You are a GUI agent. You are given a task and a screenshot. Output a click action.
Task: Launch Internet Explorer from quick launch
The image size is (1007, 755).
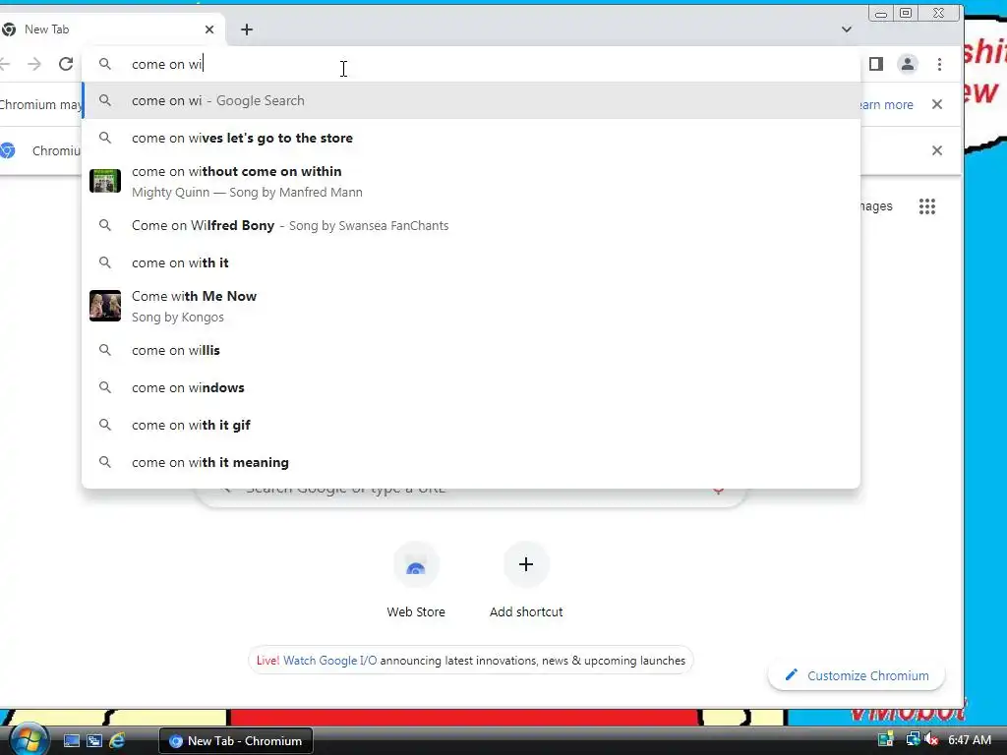point(117,741)
